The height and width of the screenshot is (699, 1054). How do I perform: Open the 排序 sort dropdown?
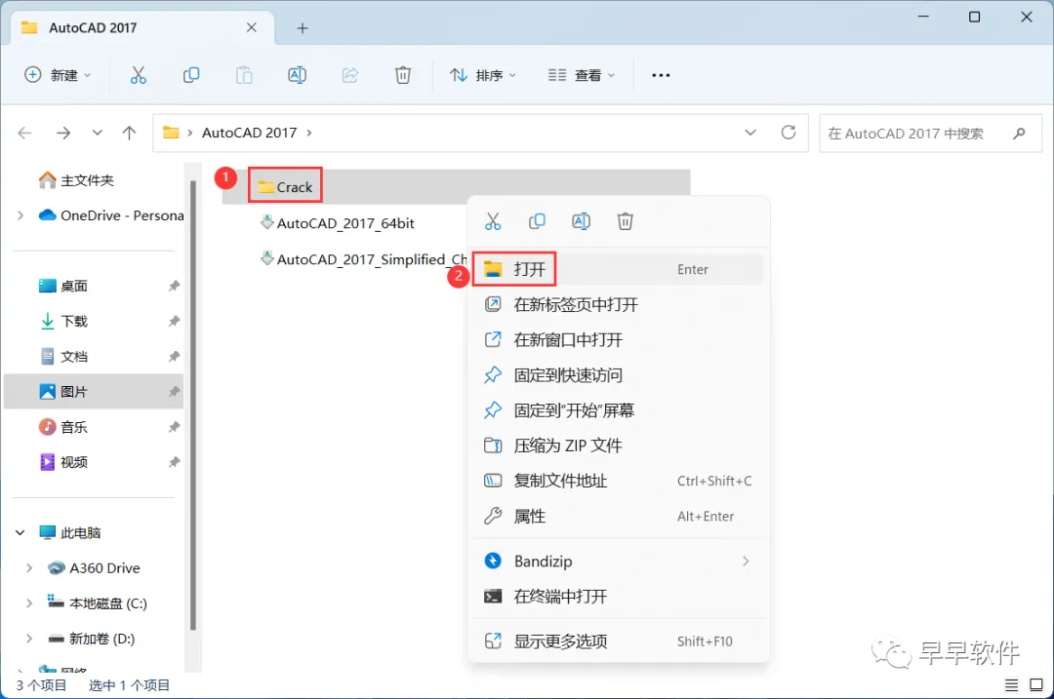pos(483,75)
